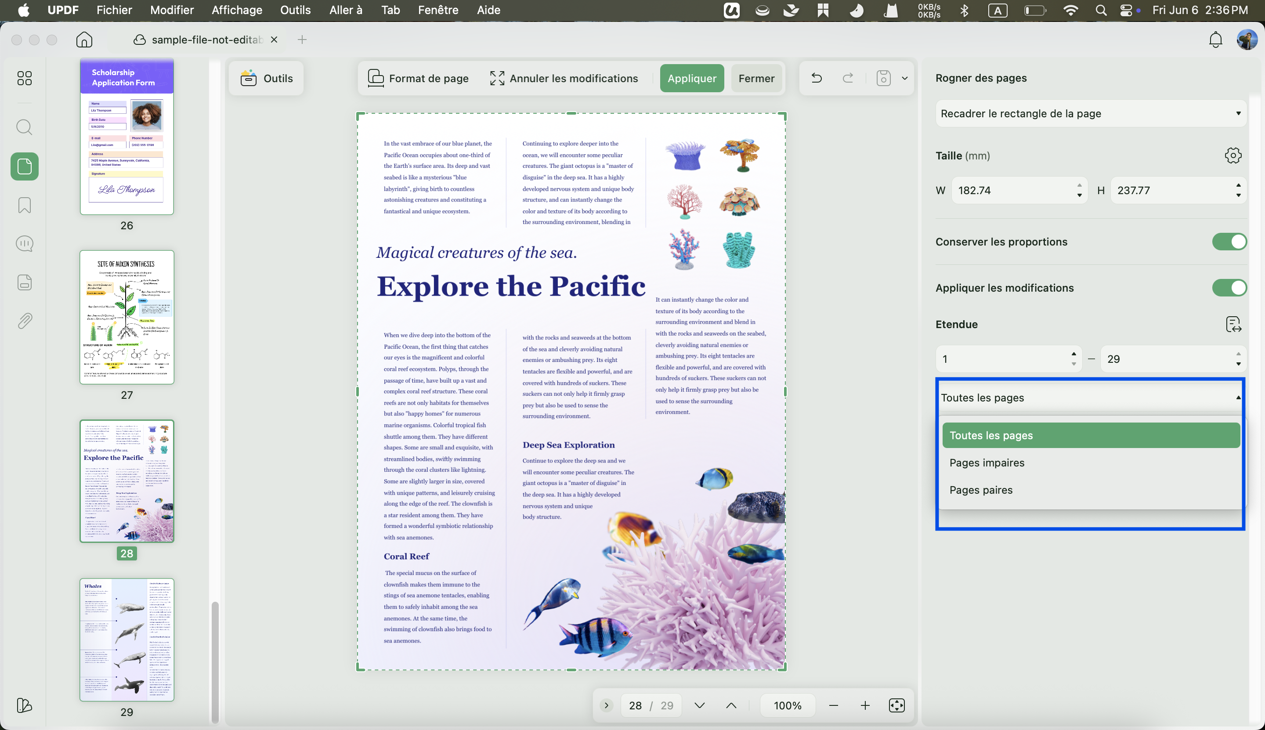Open the Fenêtre menu
The width and height of the screenshot is (1265, 730).
tap(438, 10)
